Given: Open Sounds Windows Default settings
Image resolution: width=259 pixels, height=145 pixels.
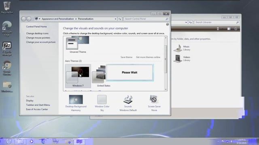Looking at the screenshot, I should [x=128, y=103].
